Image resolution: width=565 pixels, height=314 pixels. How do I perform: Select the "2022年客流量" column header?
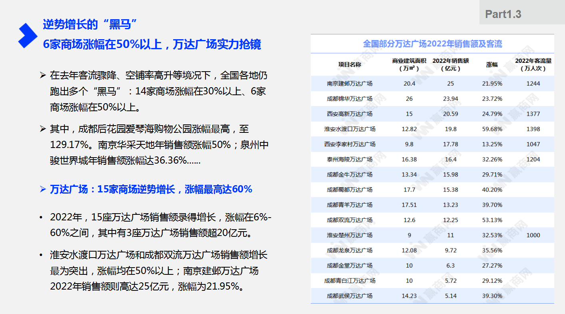coord(533,64)
